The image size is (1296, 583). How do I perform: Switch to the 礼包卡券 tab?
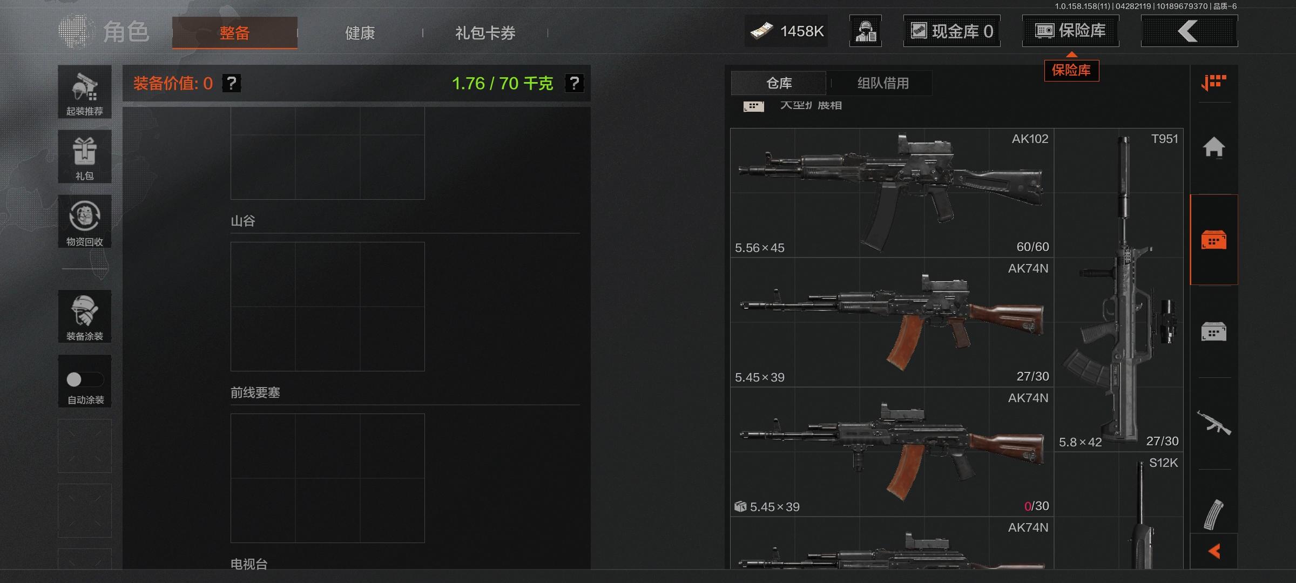click(485, 33)
